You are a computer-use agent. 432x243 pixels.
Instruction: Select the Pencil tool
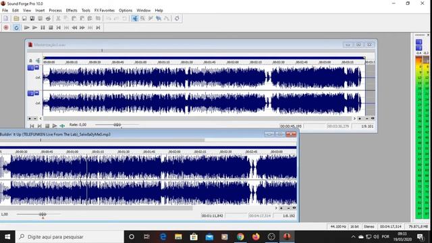coord(151,18)
